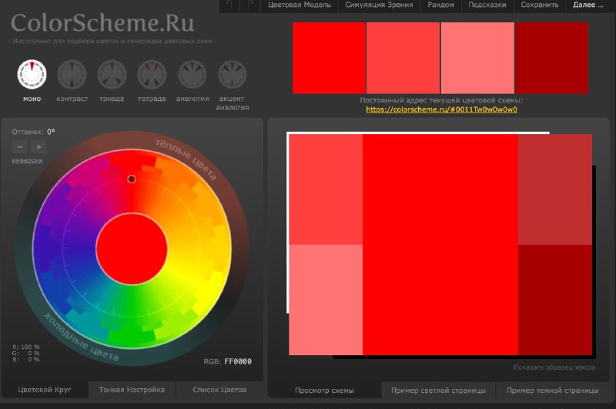Click the hue marker dot on color wheel

pos(132,179)
